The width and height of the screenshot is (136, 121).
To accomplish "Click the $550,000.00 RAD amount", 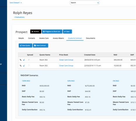I will [x=44, y=86].
